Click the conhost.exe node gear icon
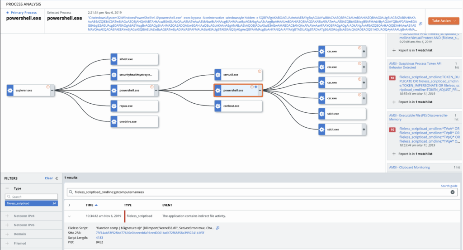The width and height of the screenshot is (463, 250). (218, 106)
